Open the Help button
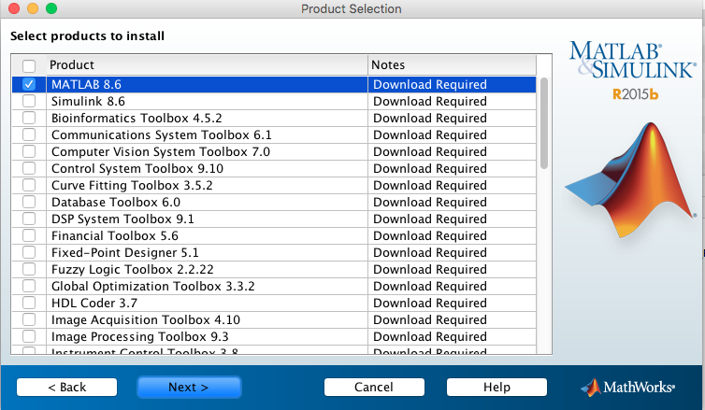The width and height of the screenshot is (705, 410). [x=496, y=387]
